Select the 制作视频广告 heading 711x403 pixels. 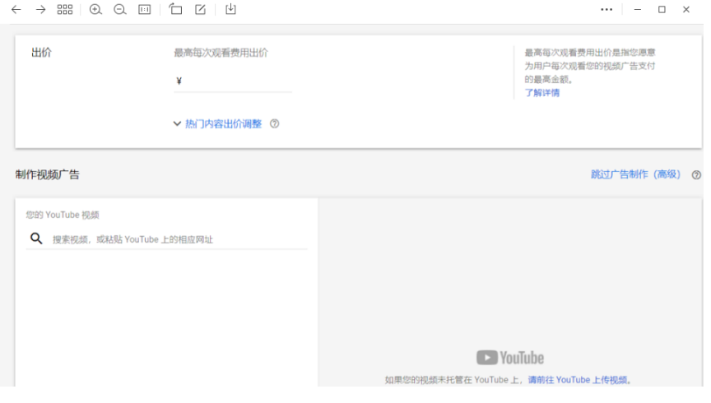click(47, 174)
